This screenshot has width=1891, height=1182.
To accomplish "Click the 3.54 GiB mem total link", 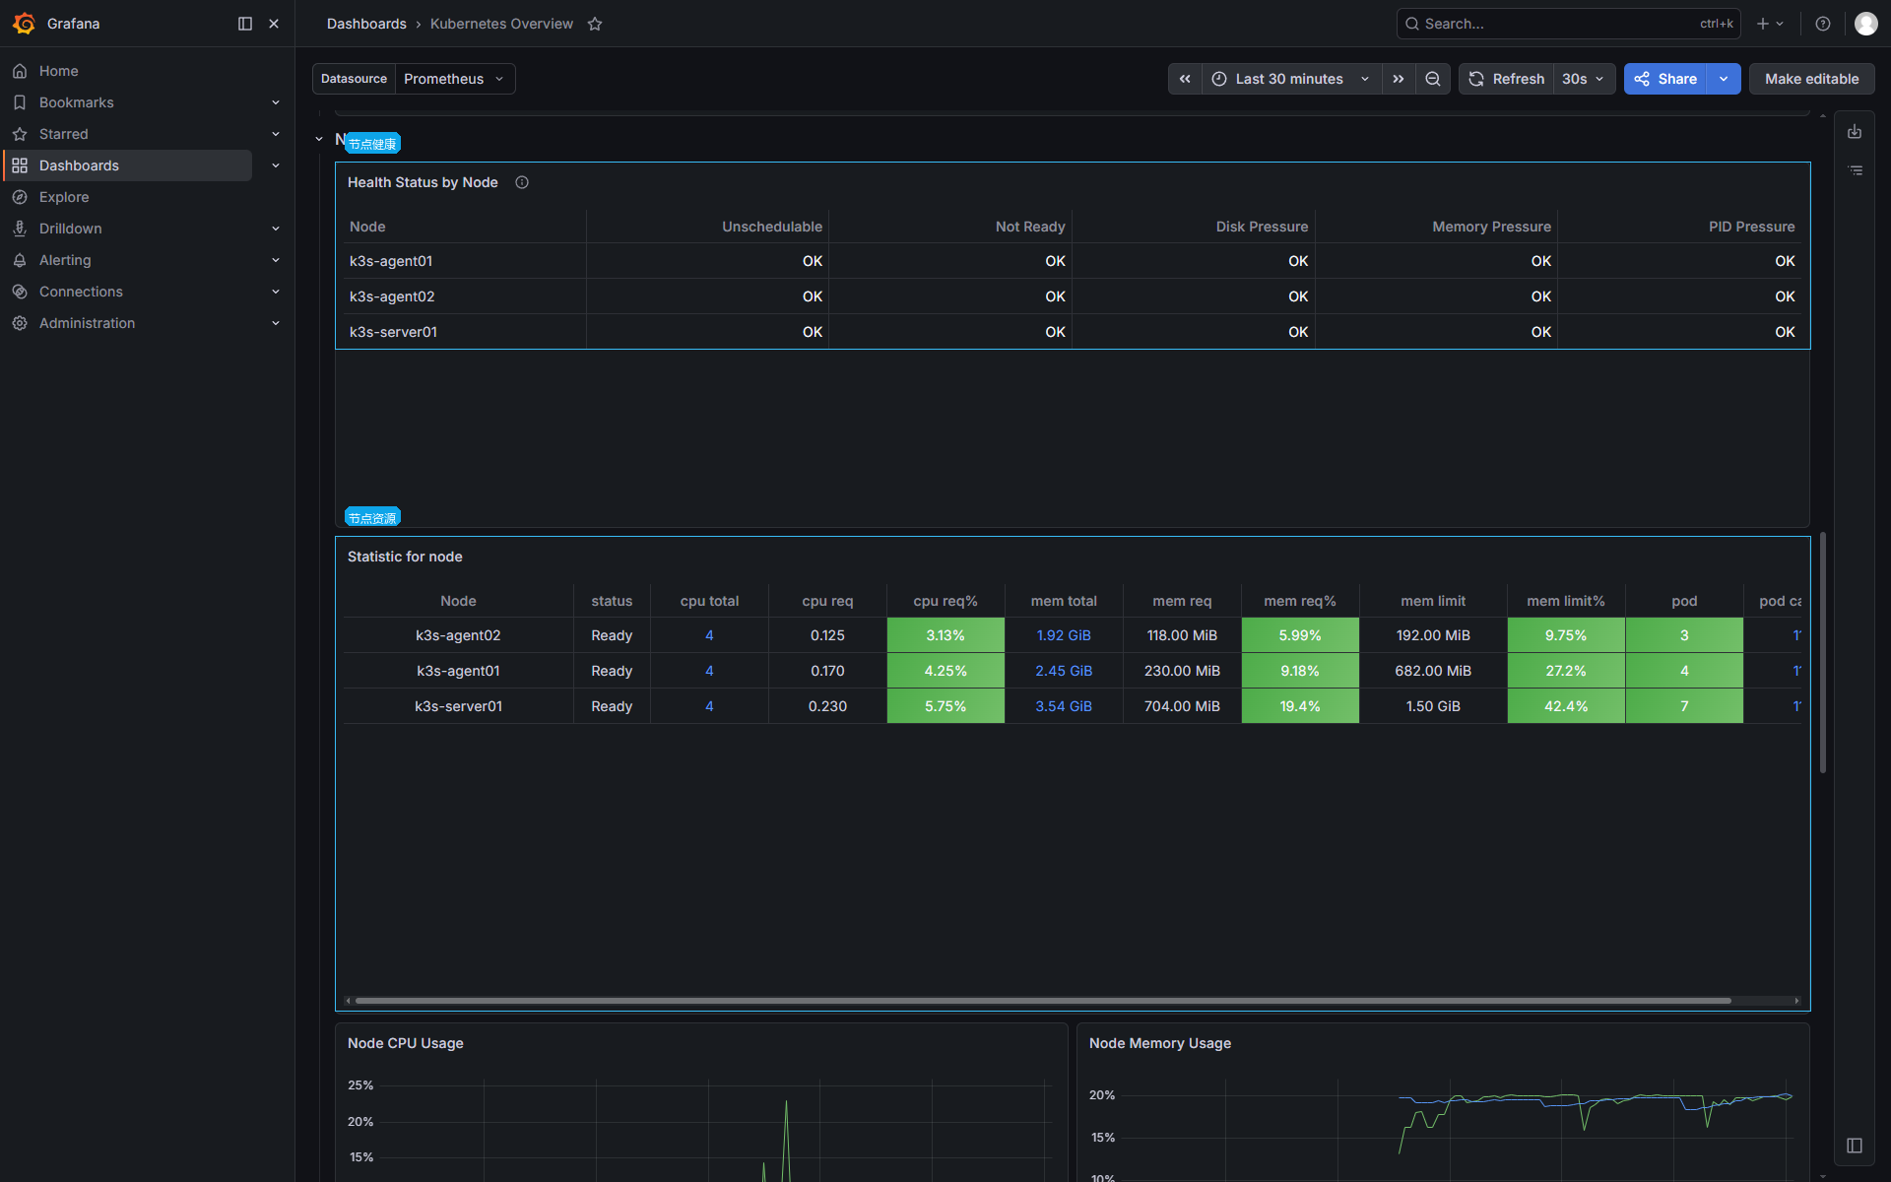I will (x=1064, y=706).
